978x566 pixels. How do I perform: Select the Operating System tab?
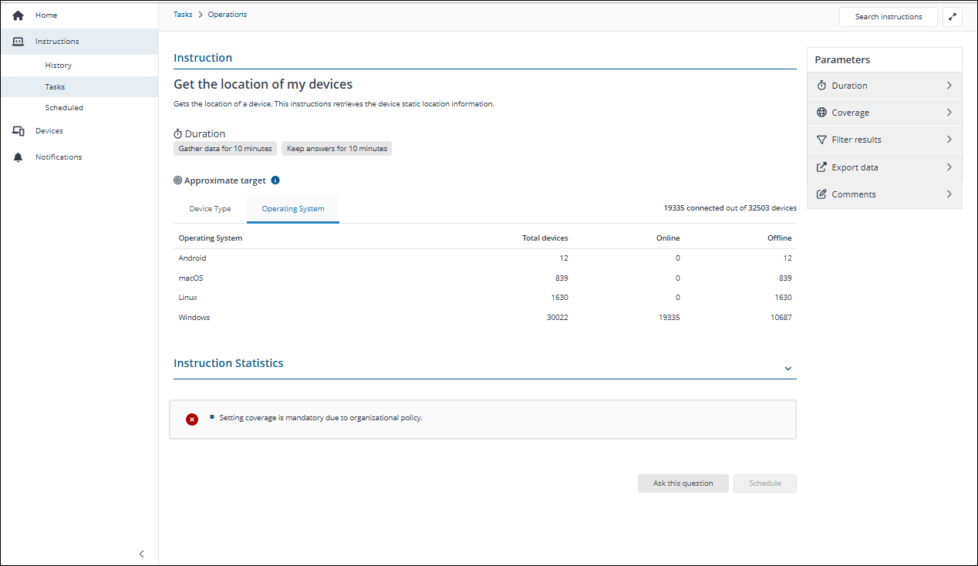[x=293, y=209]
